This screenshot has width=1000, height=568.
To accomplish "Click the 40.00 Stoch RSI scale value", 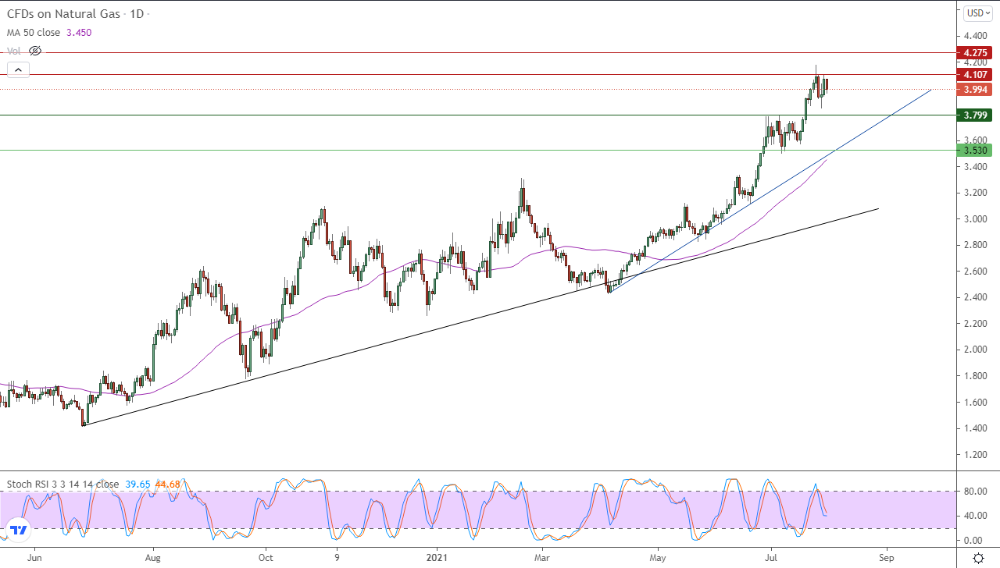I will coord(976,516).
